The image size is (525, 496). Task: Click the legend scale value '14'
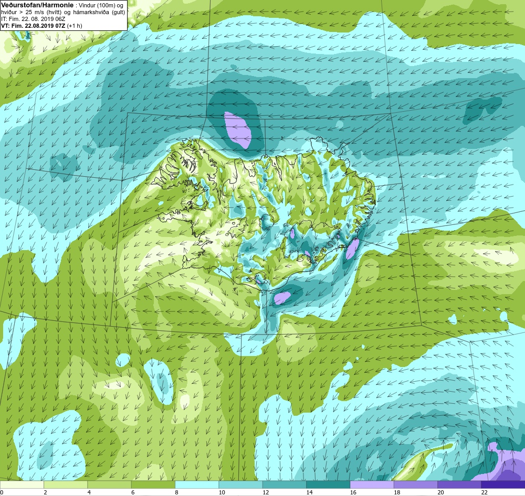(309, 492)
